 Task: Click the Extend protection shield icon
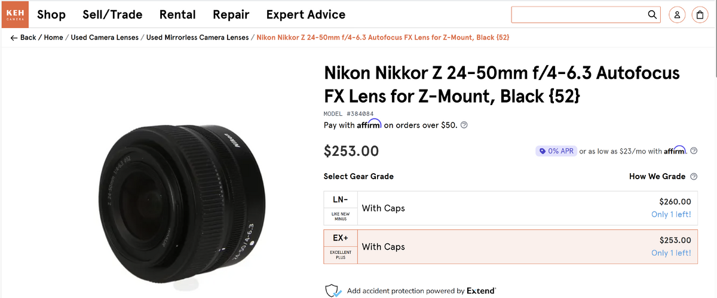[332, 291]
